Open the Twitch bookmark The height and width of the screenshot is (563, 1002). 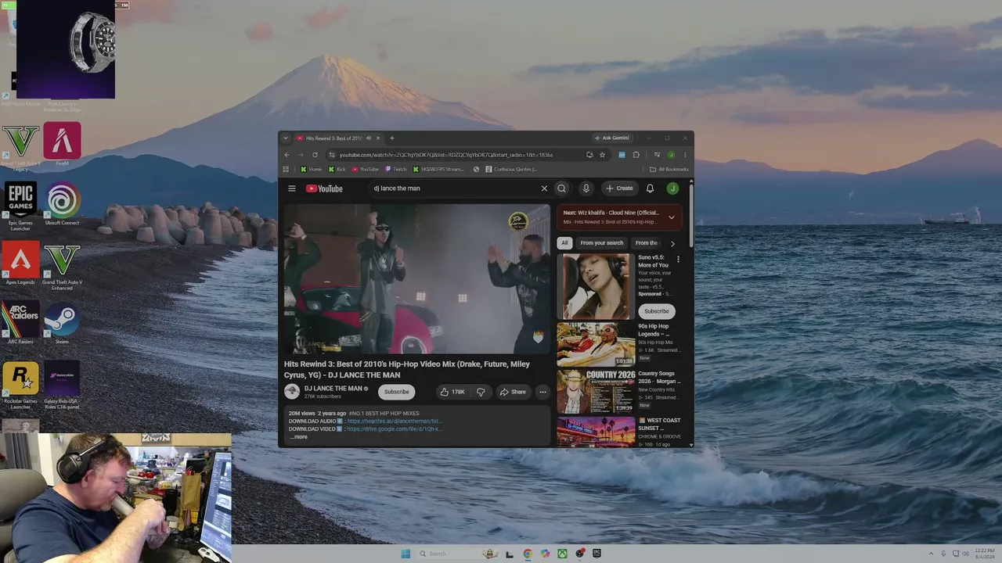click(396, 169)
